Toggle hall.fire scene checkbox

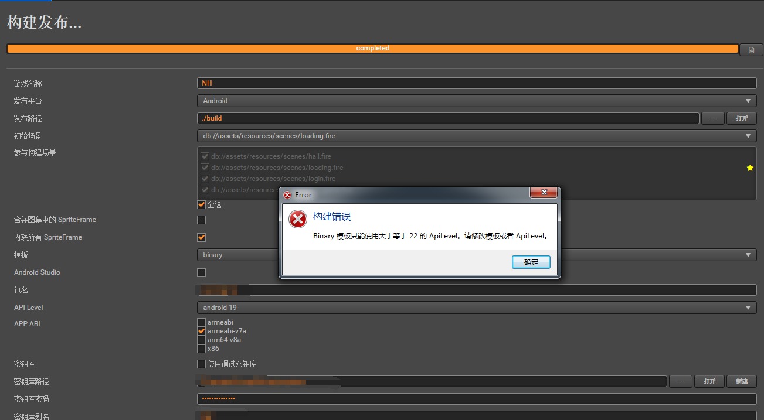pos(205,156)
